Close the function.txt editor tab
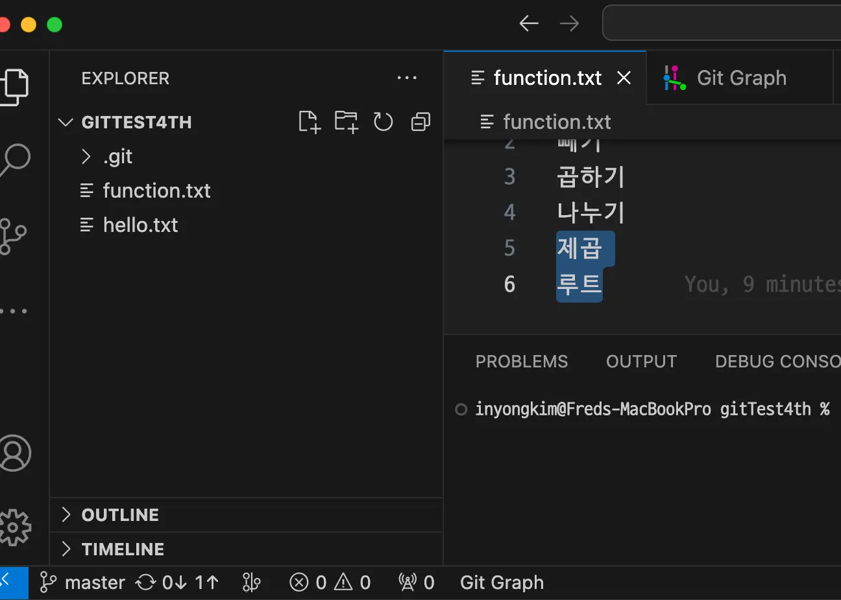The height and width of the screenshot is (600, 841). point(624,78)
